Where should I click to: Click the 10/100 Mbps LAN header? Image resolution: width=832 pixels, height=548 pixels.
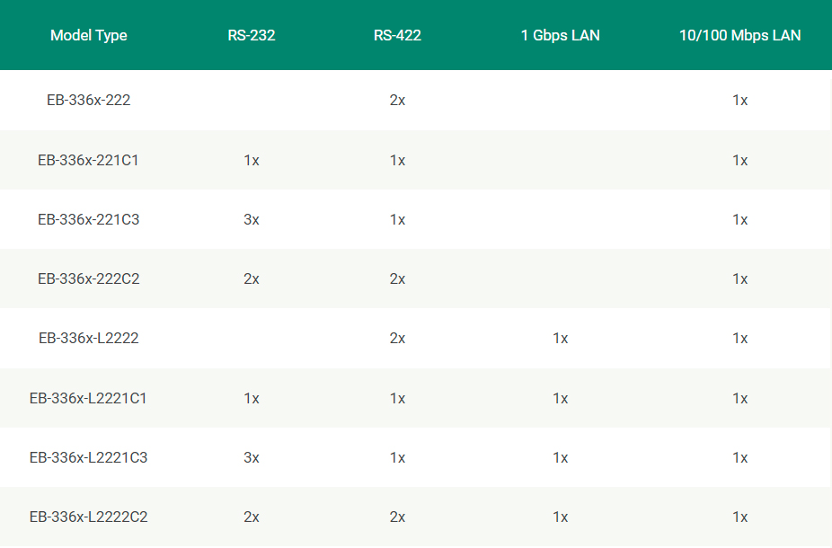click(x=740, y=35)
